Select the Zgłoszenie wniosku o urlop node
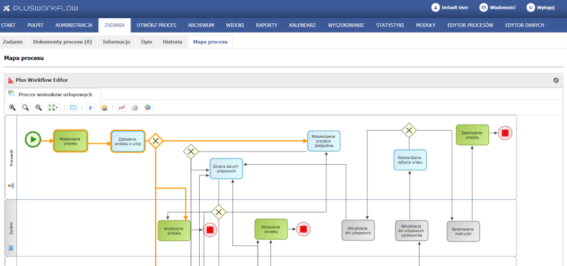Image resolution: width=567 pixels, height=266 pixels. click(128, 141)
